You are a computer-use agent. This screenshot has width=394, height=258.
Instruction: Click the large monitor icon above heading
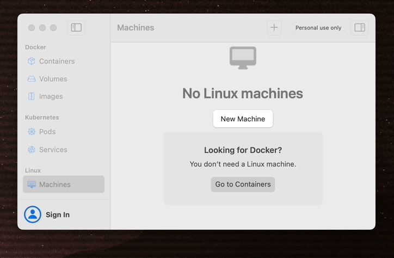(x=243, y=58)
